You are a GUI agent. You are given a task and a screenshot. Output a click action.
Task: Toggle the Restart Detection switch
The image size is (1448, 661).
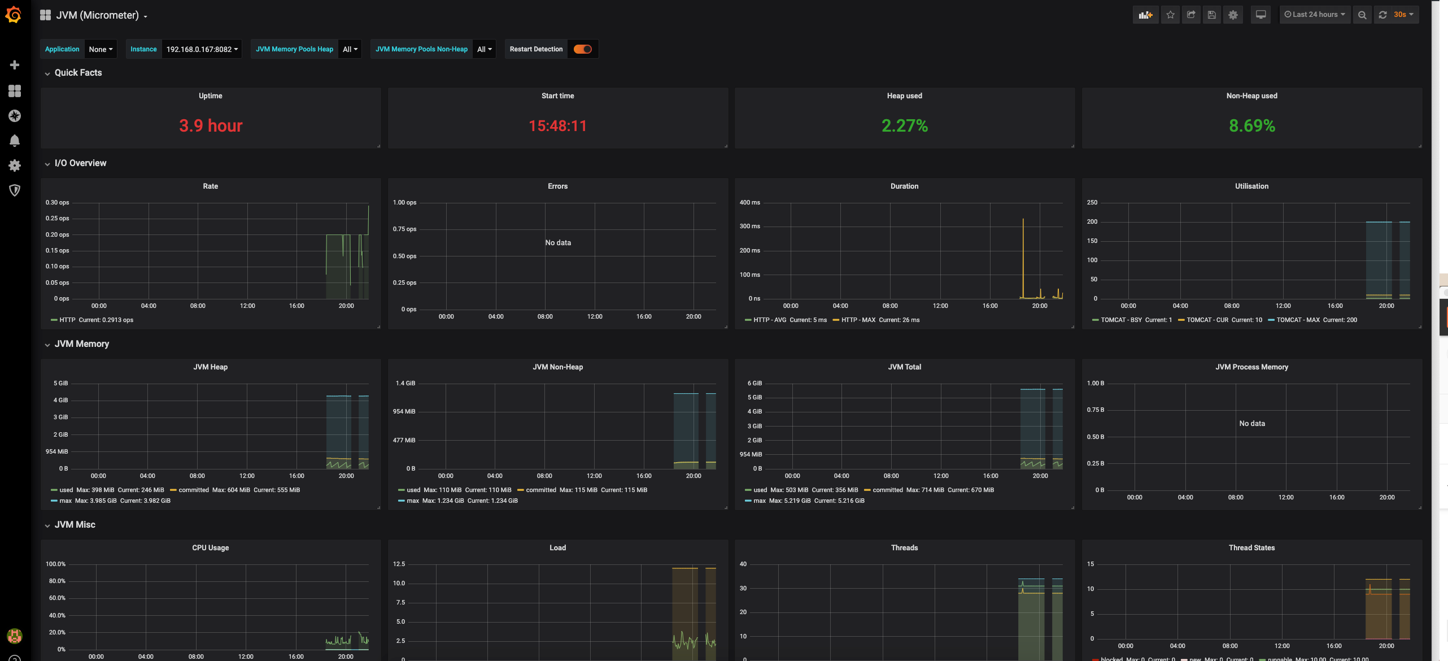(x=583, y=48)
